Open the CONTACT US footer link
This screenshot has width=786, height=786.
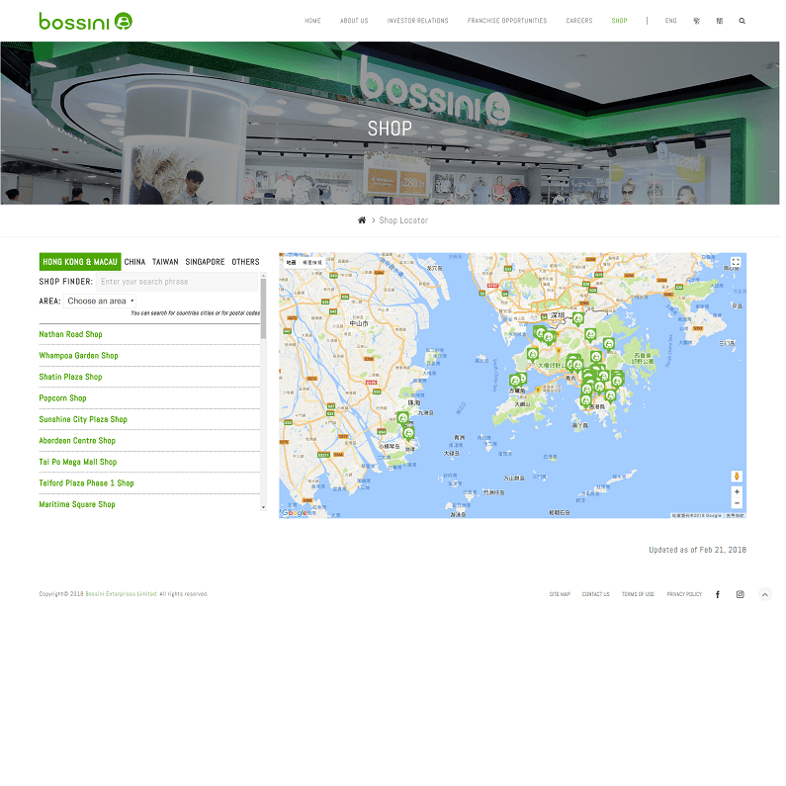pos(595,594)
